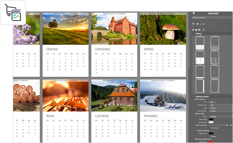Open the language dropdown showing Čeština
The width and height of the screenshot is (233, 143).
click(221, 108)
